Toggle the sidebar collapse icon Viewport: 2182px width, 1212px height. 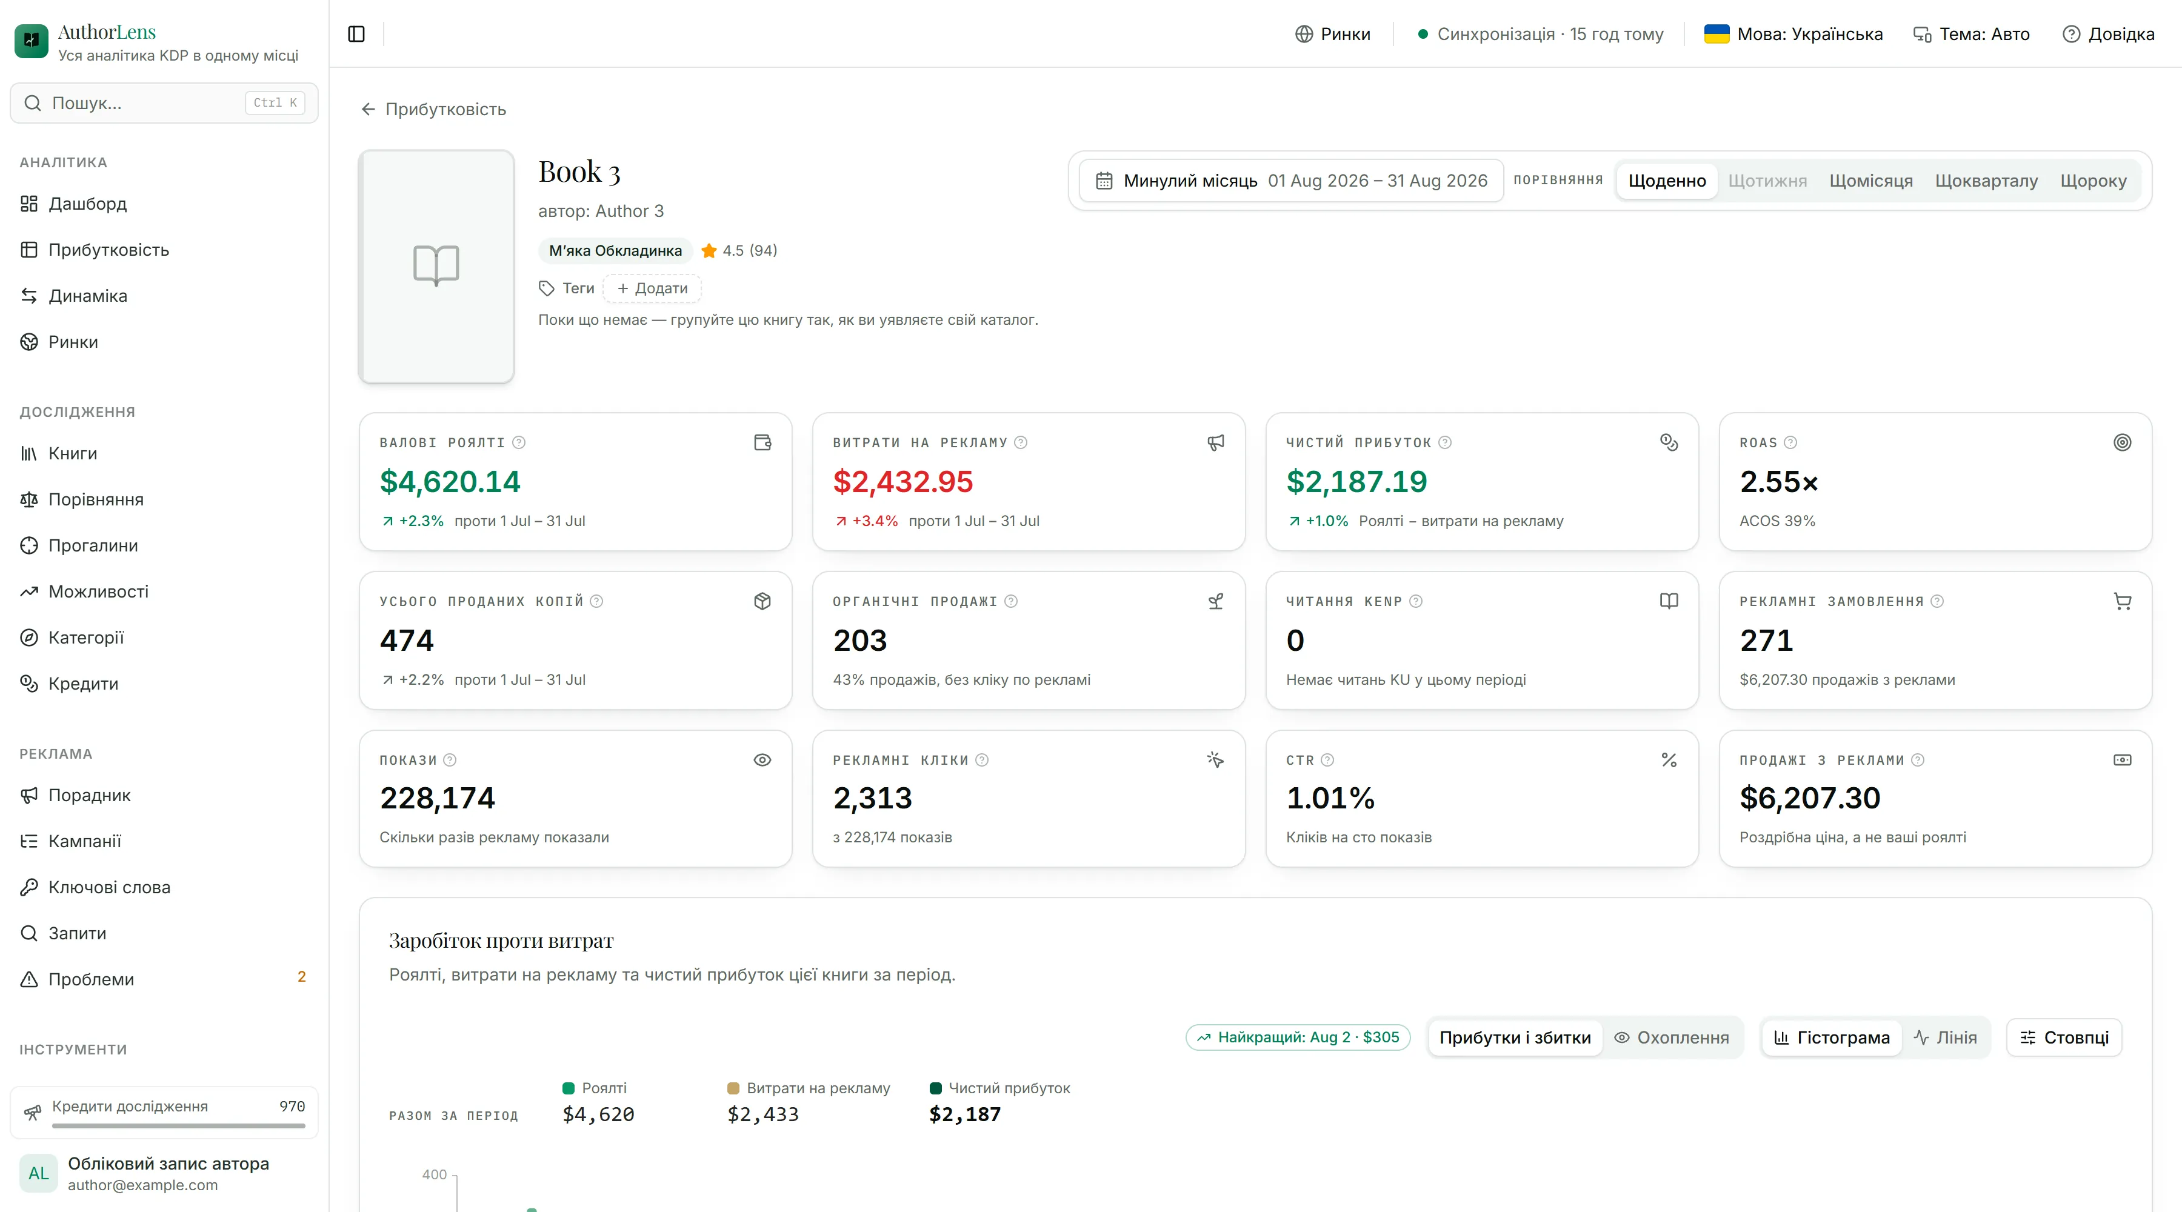pos(356,34)
